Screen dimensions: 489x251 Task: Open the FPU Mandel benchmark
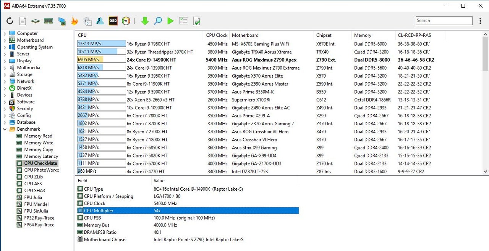click(36, 204)
